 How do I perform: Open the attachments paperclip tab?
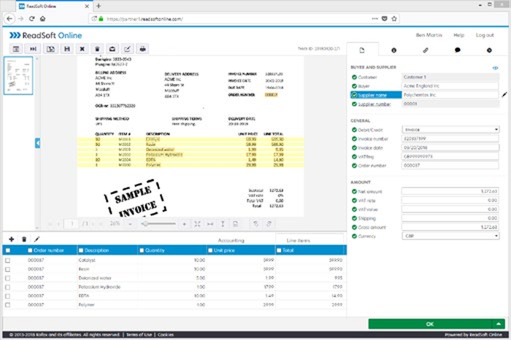(426, 50)
